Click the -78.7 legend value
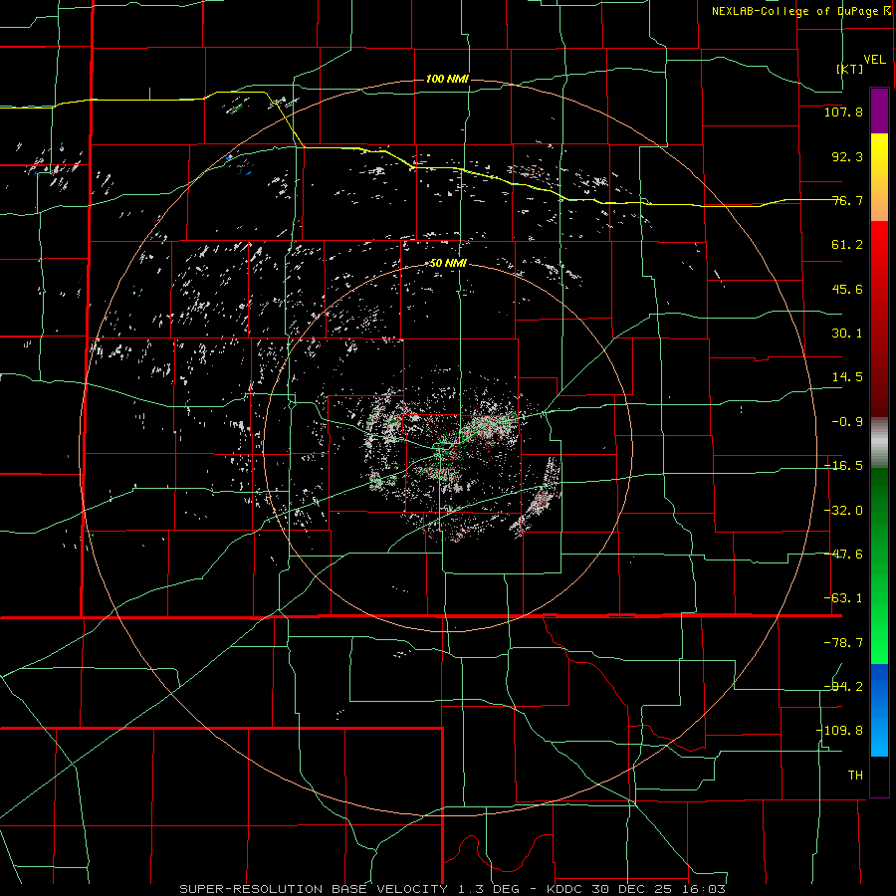Viewport: 896px width, 896px height. (843, 643)
